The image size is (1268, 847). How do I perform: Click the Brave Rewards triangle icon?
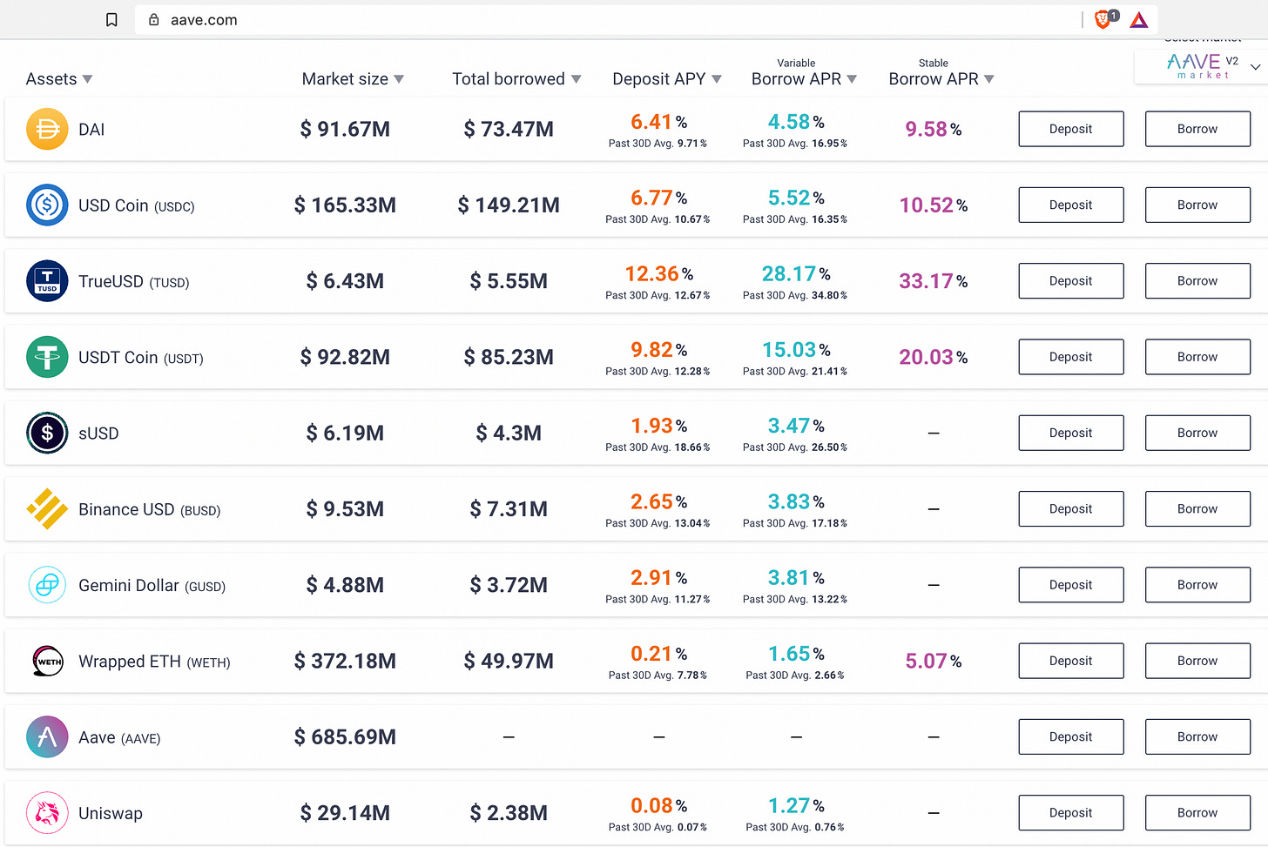[x=1139, y=20]
